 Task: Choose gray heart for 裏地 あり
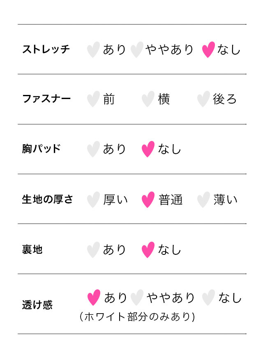pyautogui.click(x=93, y=250)
